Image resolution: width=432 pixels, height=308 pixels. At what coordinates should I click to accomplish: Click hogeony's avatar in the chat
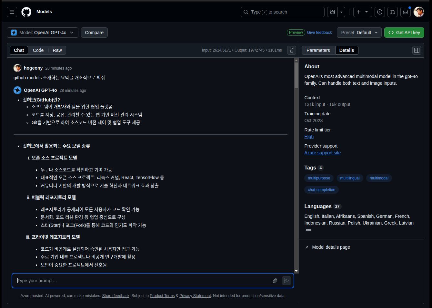(x=17, y=68)
